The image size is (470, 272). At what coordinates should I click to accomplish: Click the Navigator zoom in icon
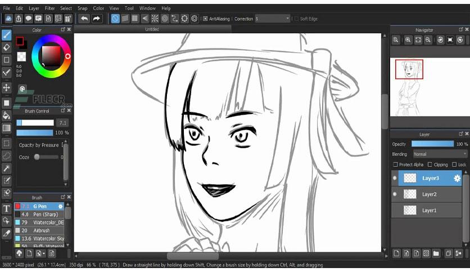tap(408, 40)
